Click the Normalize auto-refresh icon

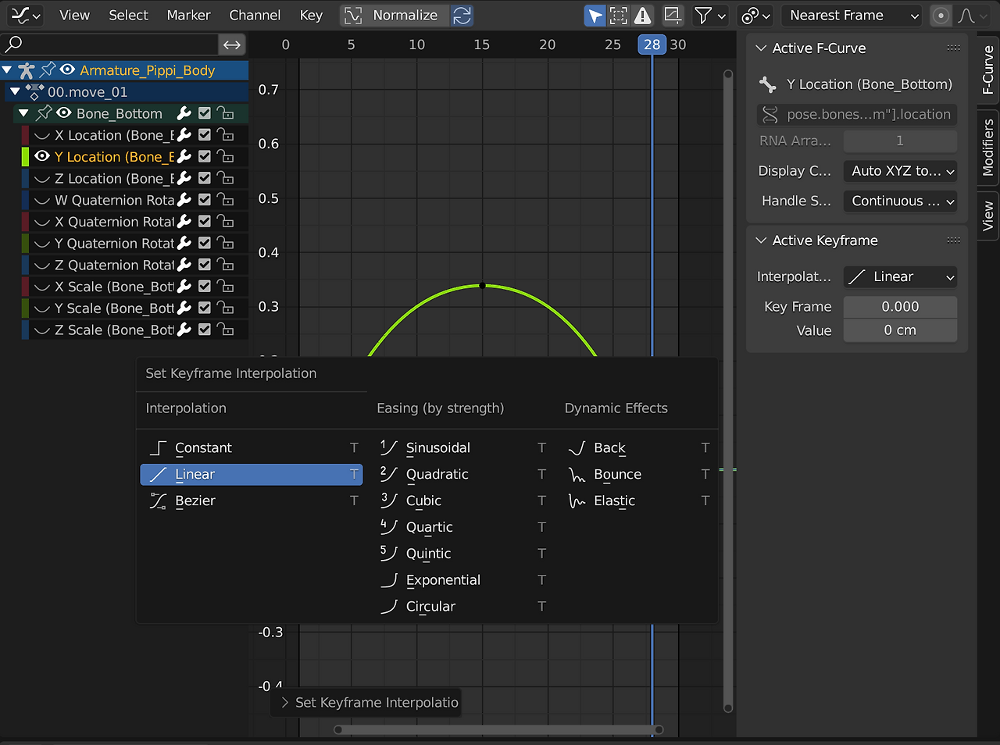pos(462,16)
